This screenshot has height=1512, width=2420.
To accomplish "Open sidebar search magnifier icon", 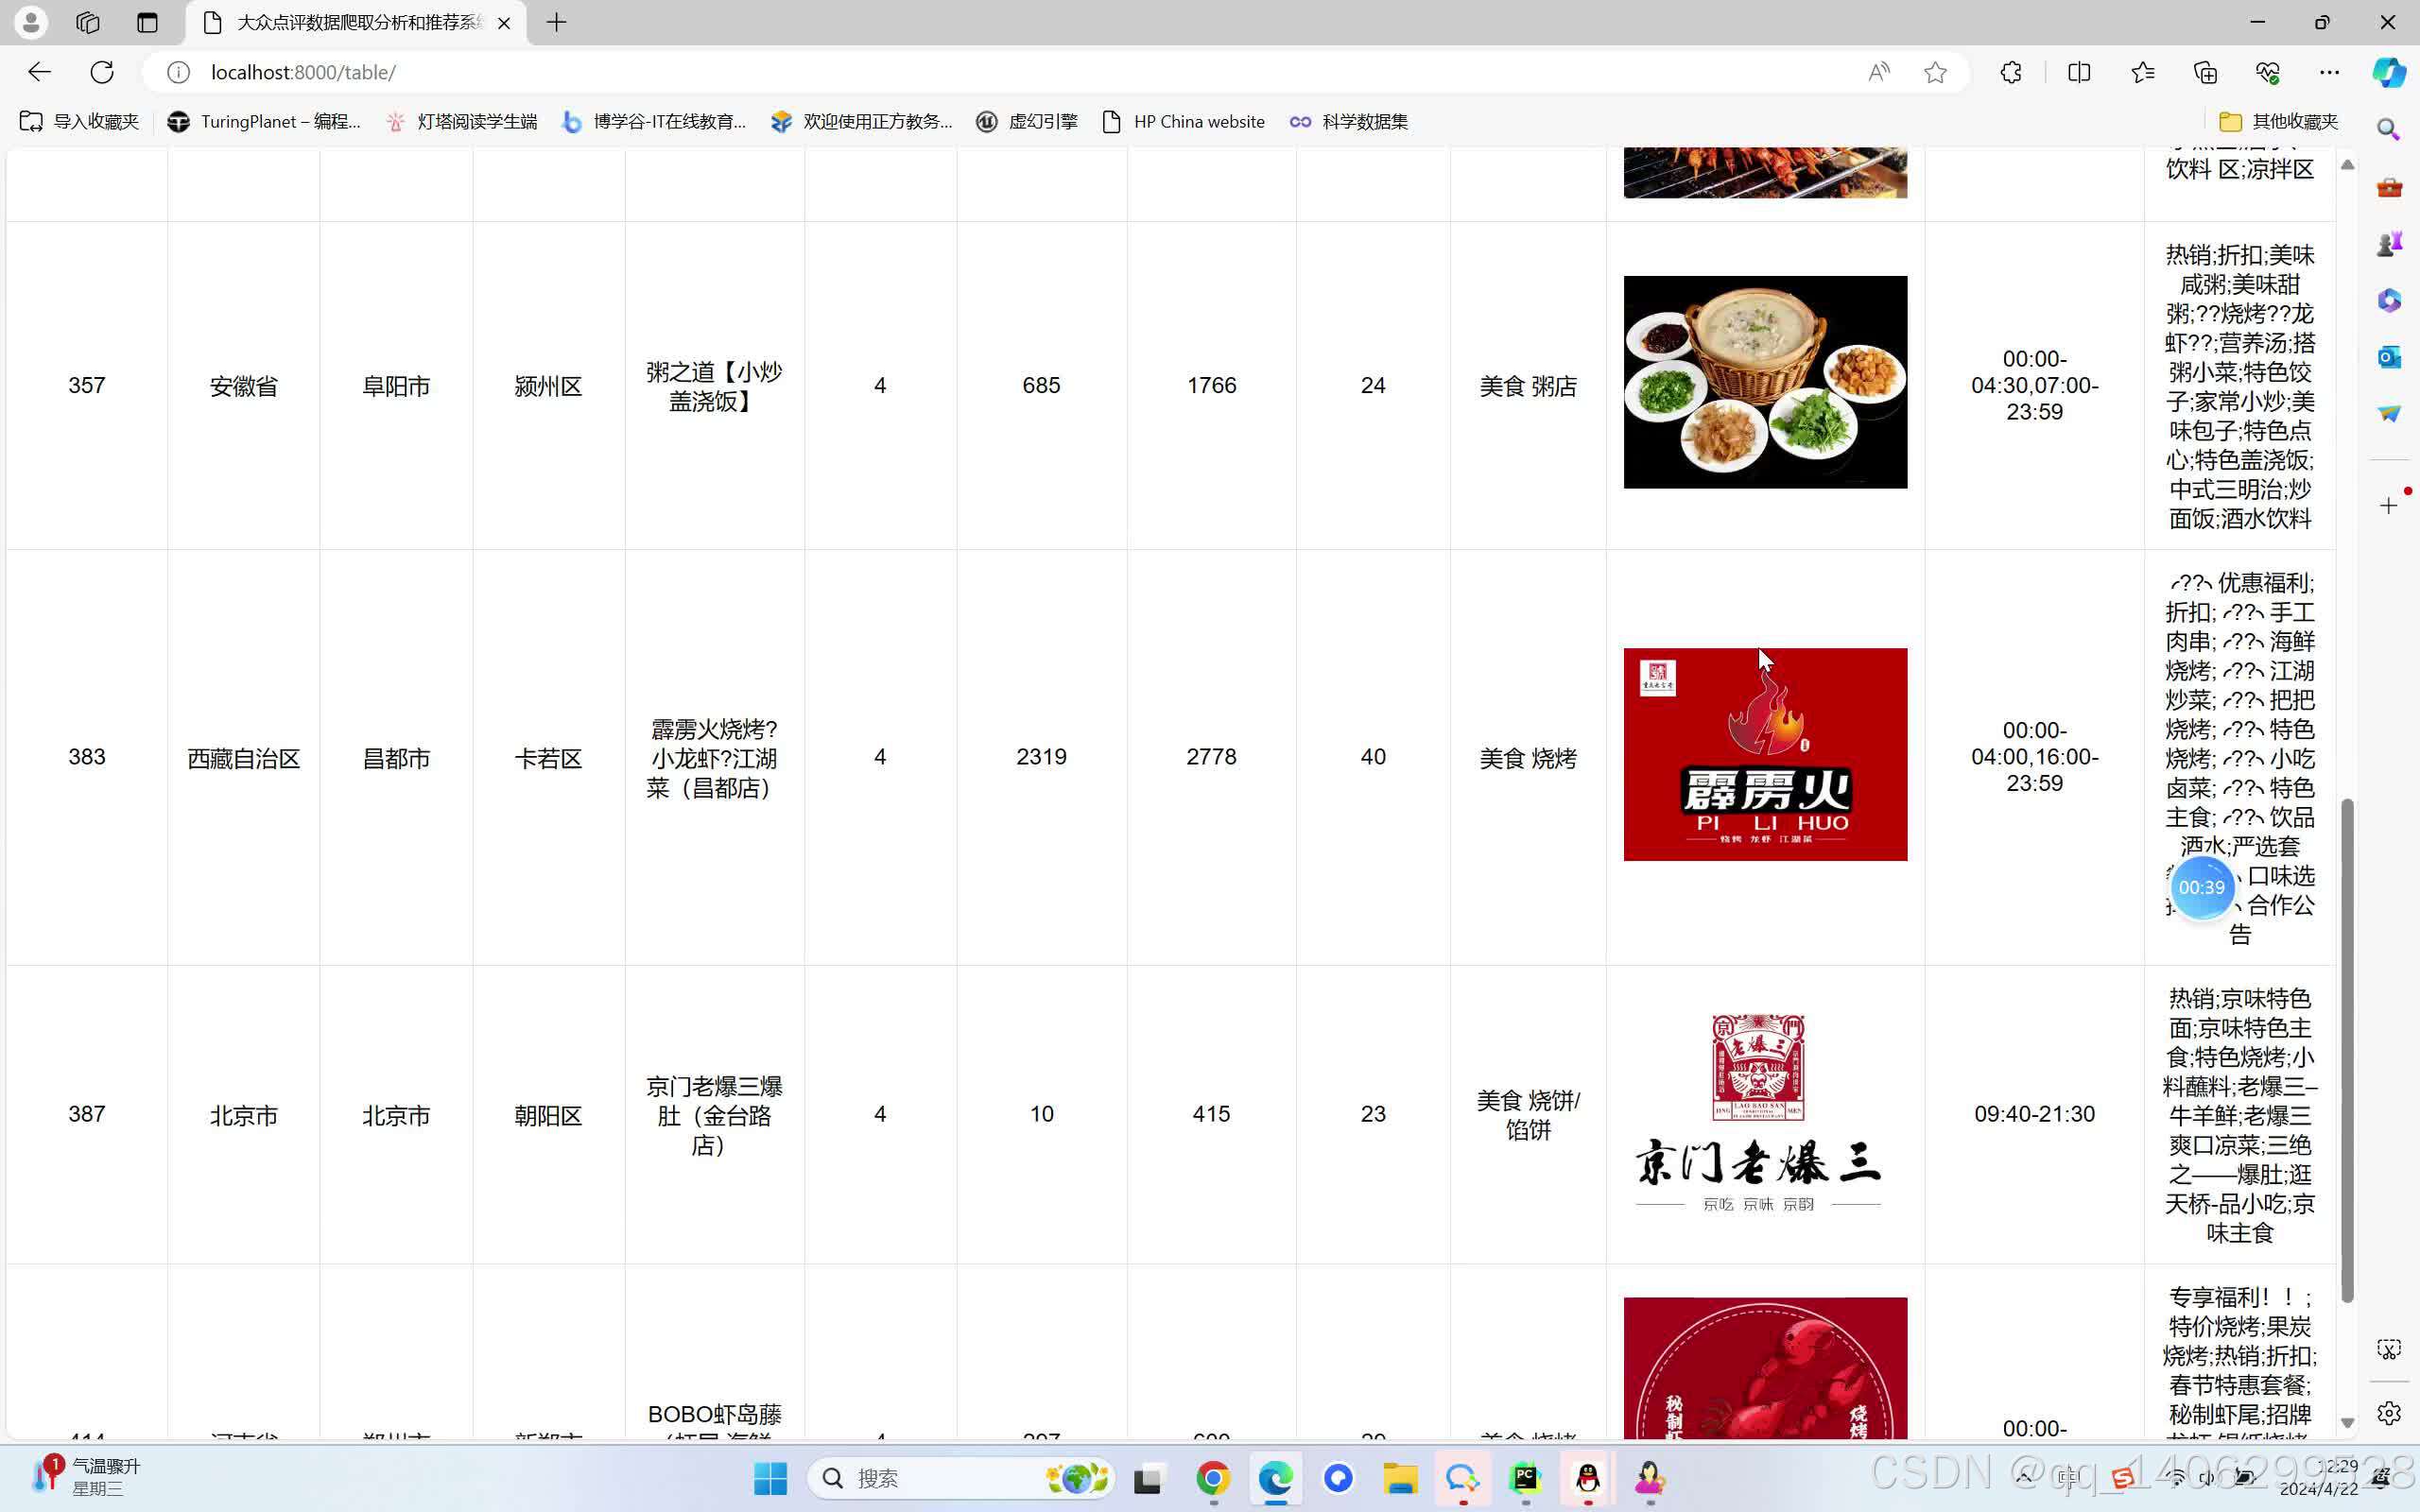I will coord(2389,129).
